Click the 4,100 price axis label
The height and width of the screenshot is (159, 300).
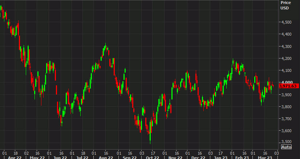pos(286,70)
